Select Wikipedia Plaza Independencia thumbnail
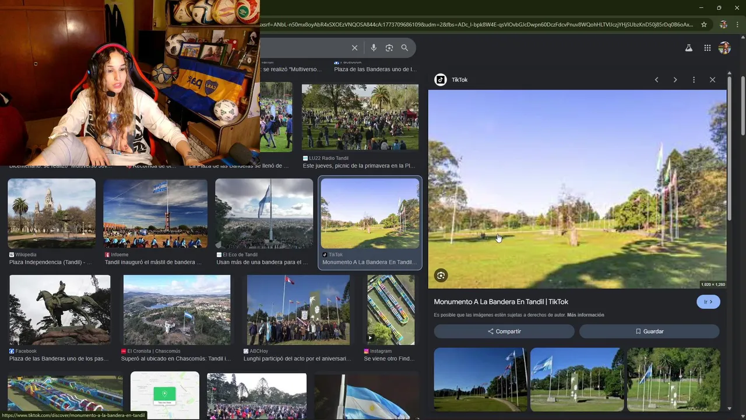 [52, 213]
